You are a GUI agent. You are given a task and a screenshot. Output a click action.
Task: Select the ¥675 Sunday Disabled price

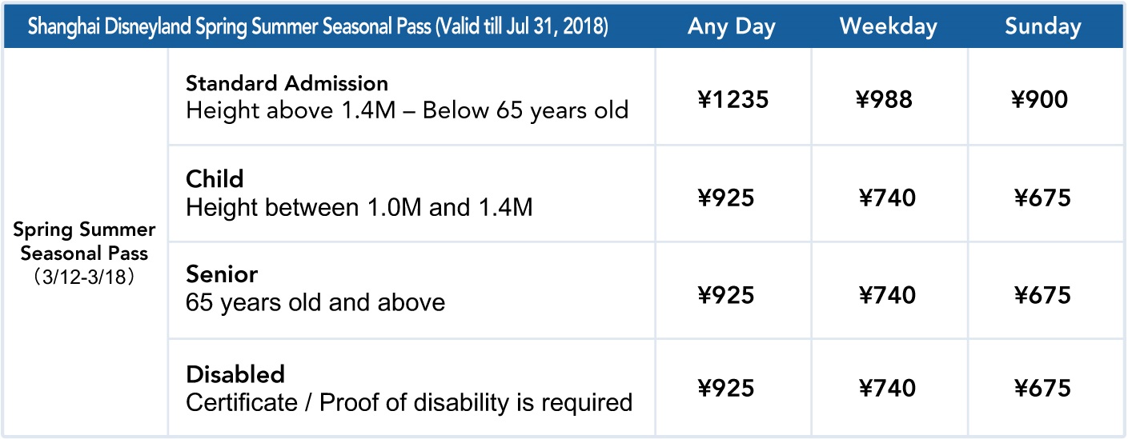coord(1042,389)
